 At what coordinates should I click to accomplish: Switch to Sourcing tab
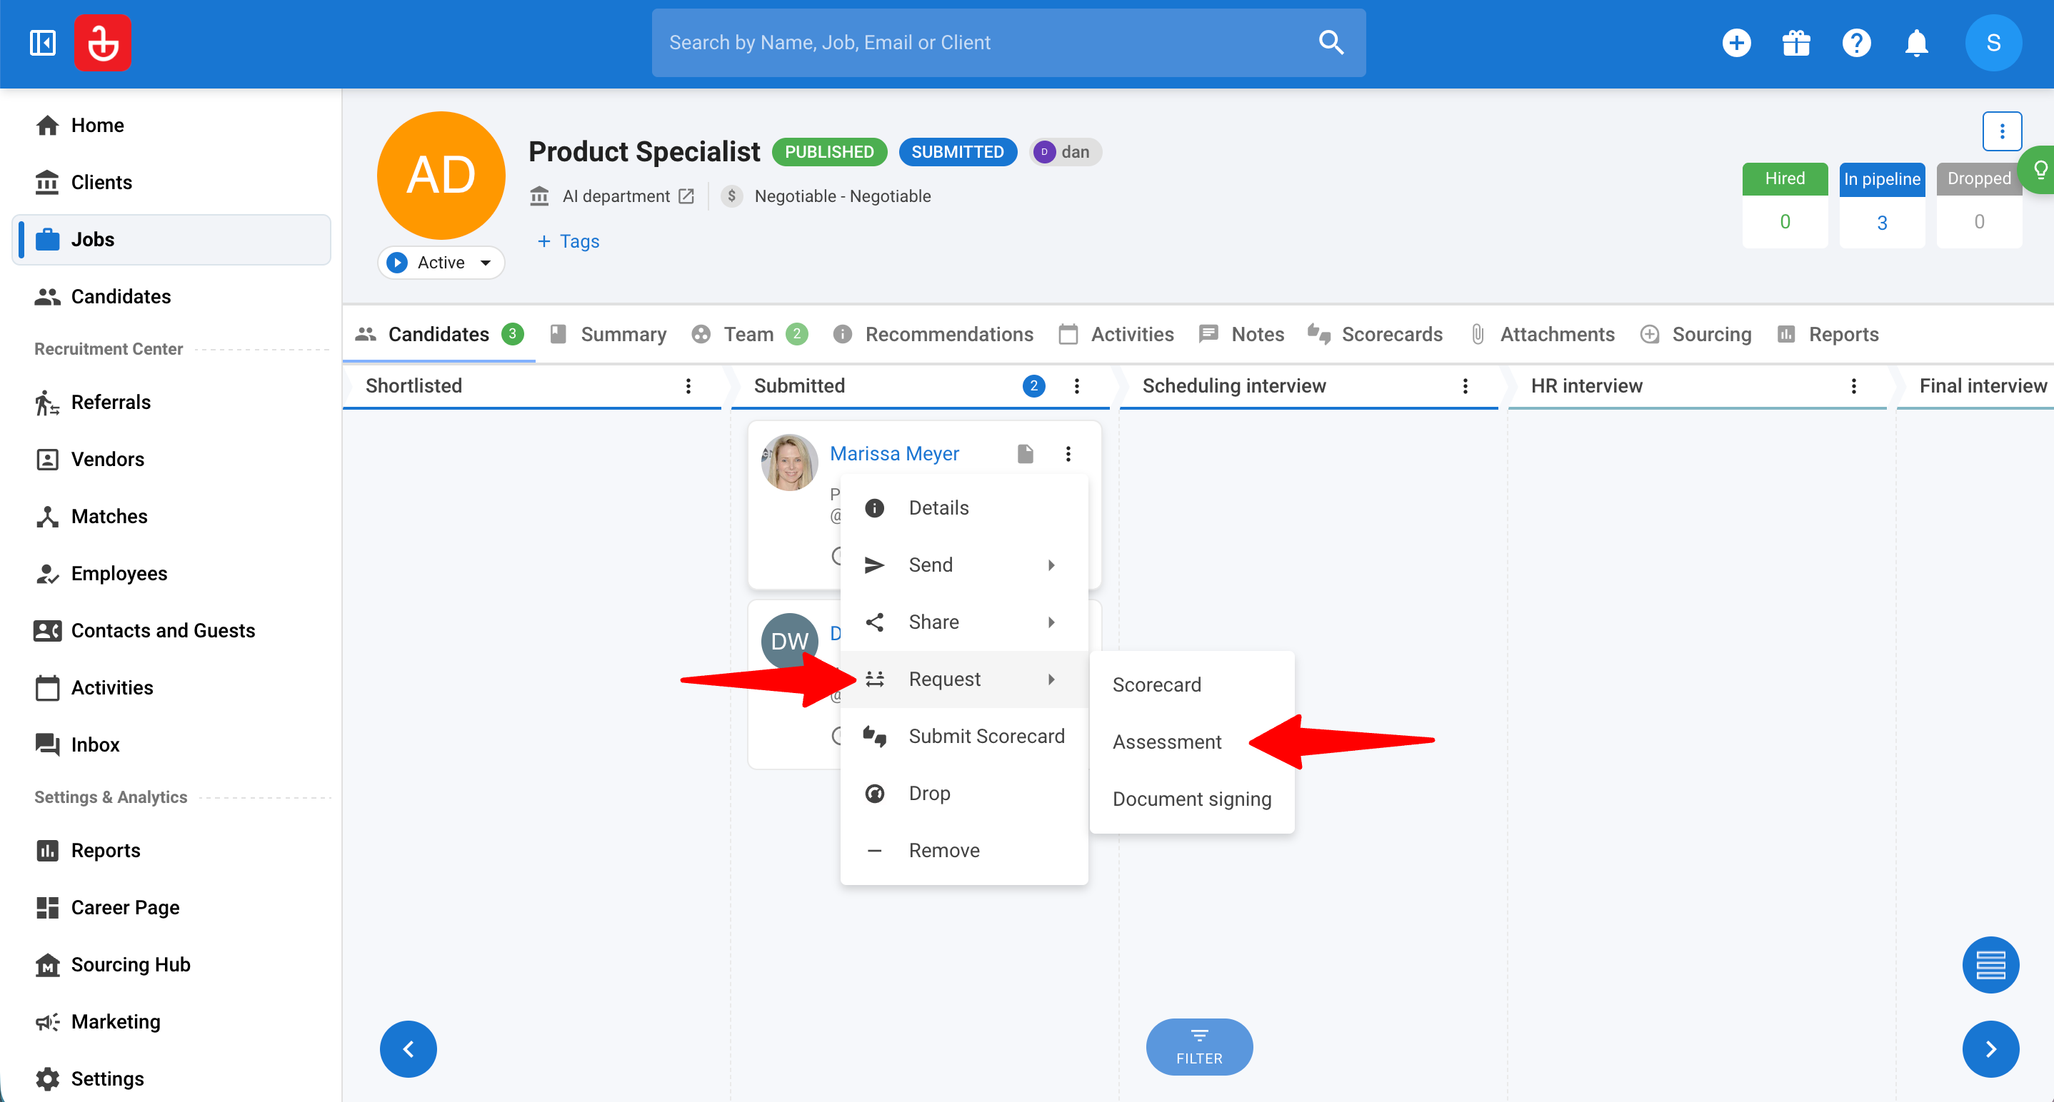[1695, 335]
